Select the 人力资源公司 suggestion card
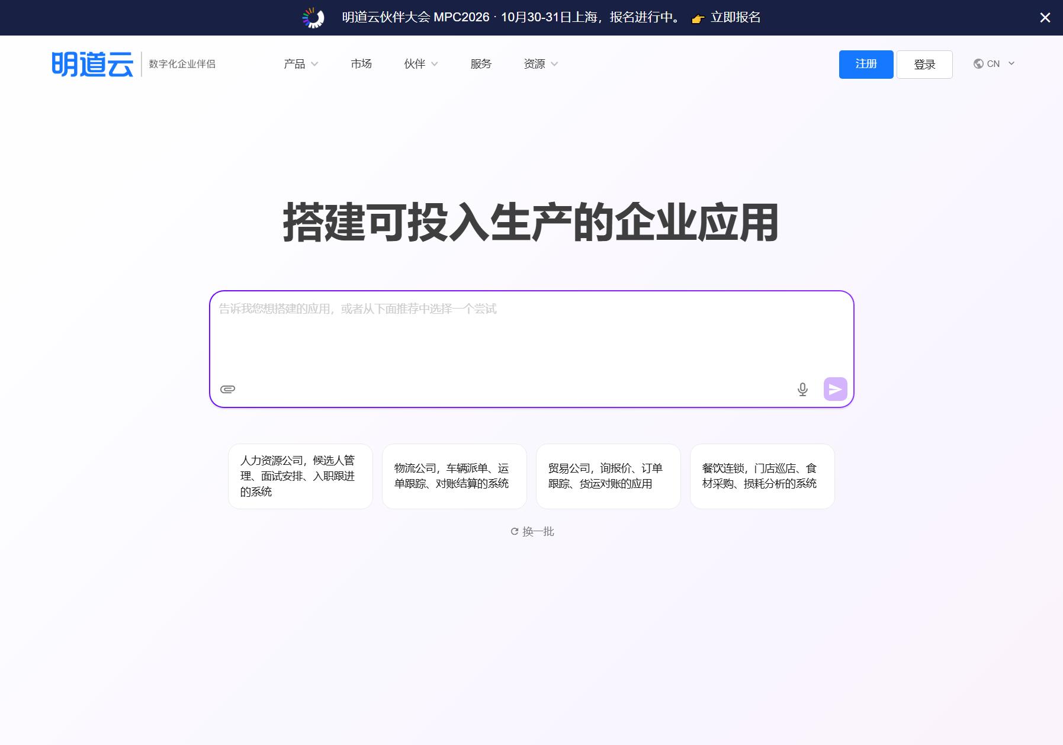This screenshot has width=1063, height=745. coord(300,476)
